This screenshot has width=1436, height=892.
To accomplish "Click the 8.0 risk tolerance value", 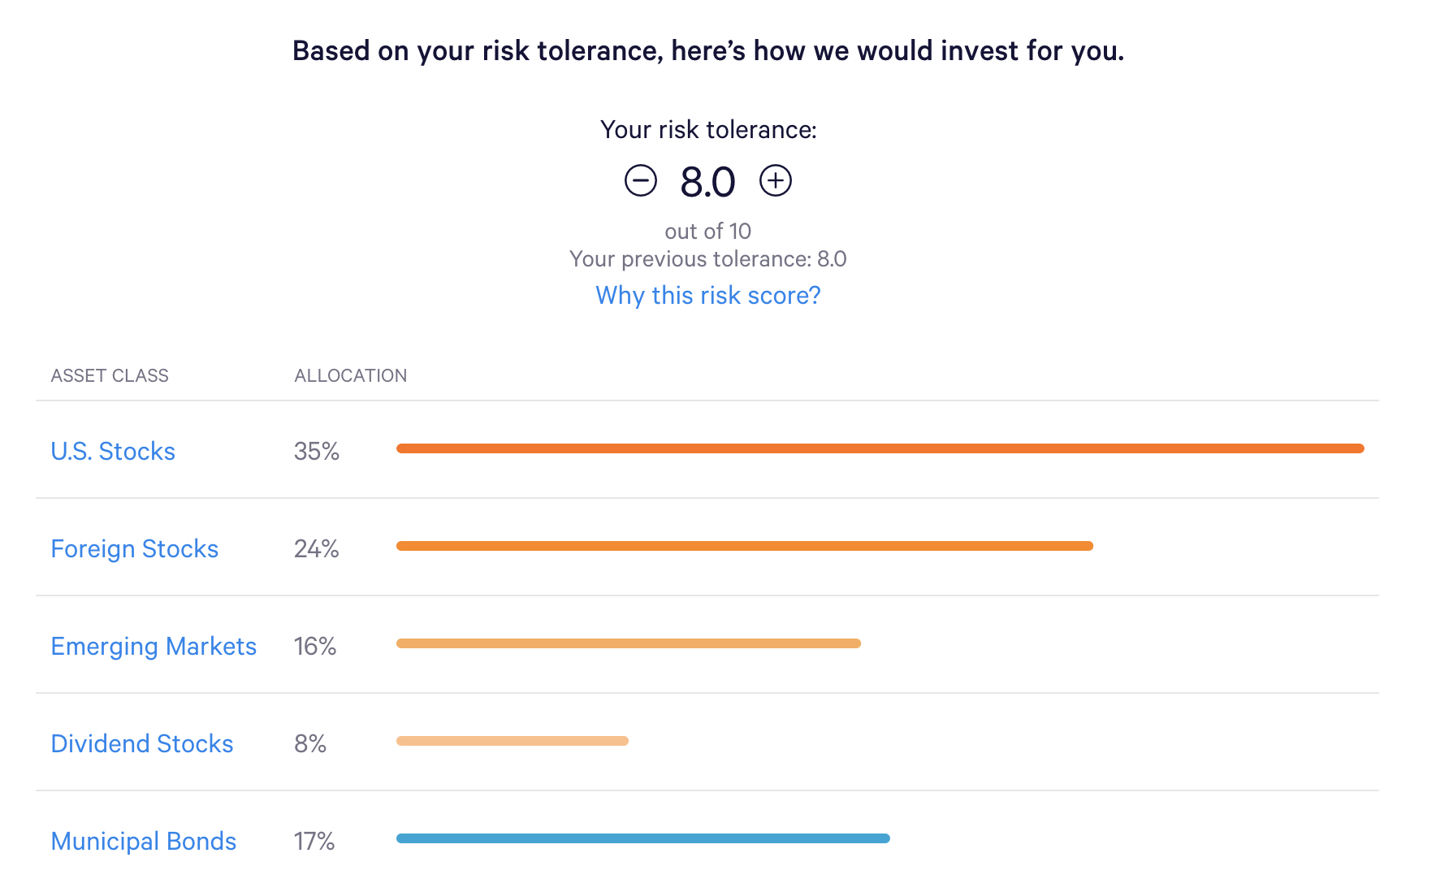I will (707, 182).
